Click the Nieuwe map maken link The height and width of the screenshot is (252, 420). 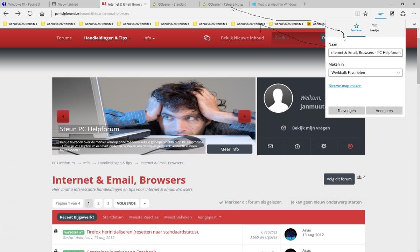point(345,86)
